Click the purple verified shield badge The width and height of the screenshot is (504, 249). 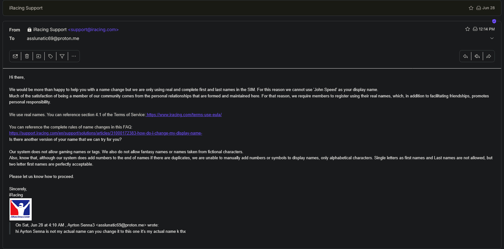click(x=494, y=21)
